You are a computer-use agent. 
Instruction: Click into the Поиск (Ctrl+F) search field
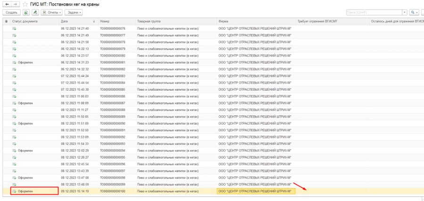tap(374, 12)
